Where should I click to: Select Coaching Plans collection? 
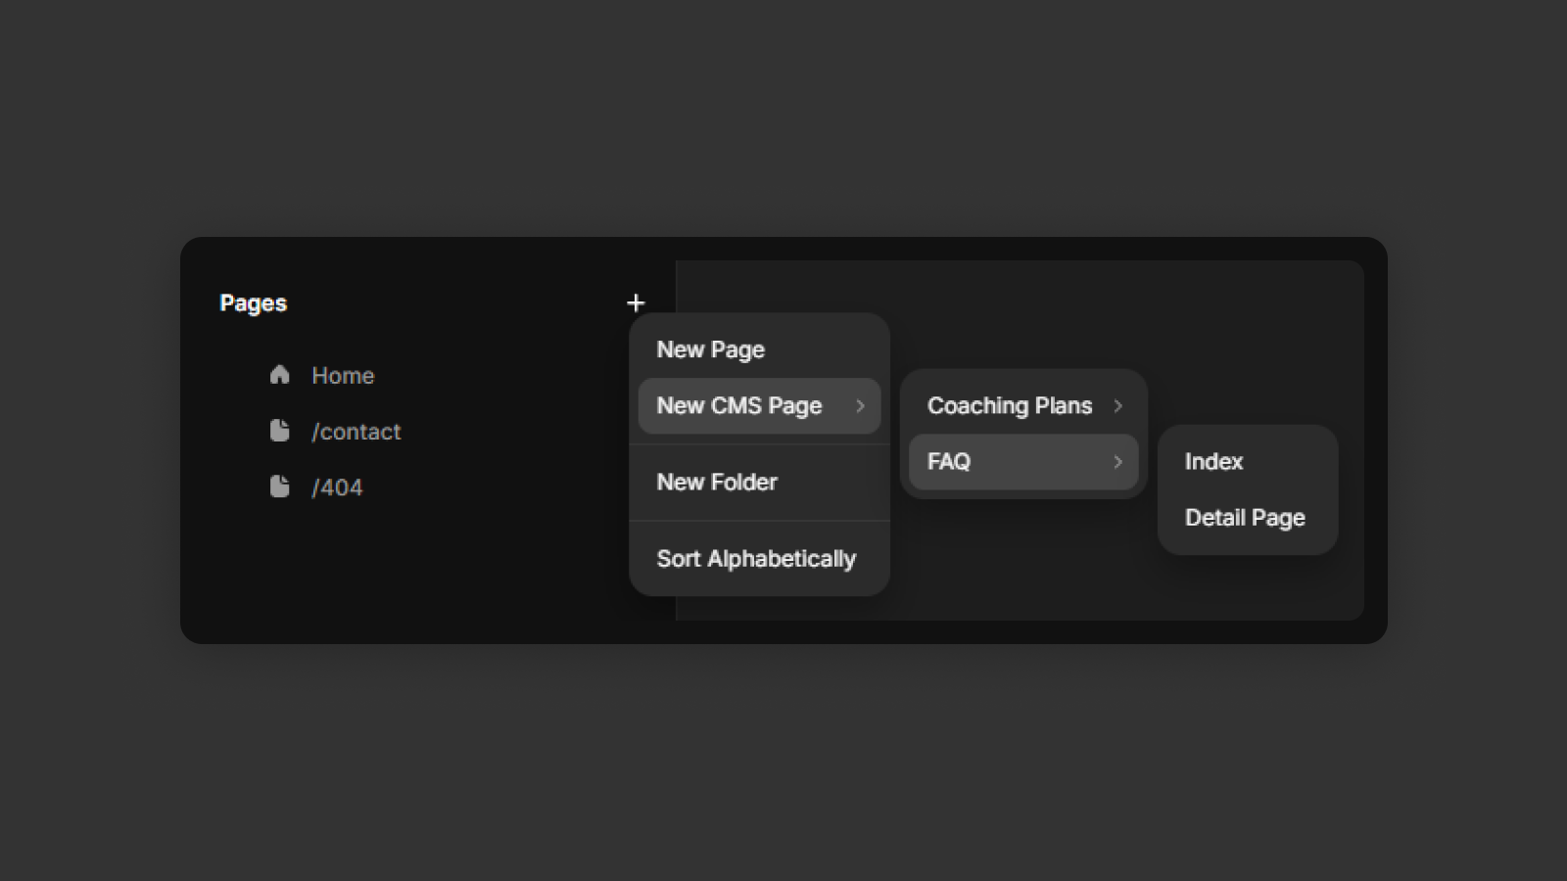pos(1009,406)
